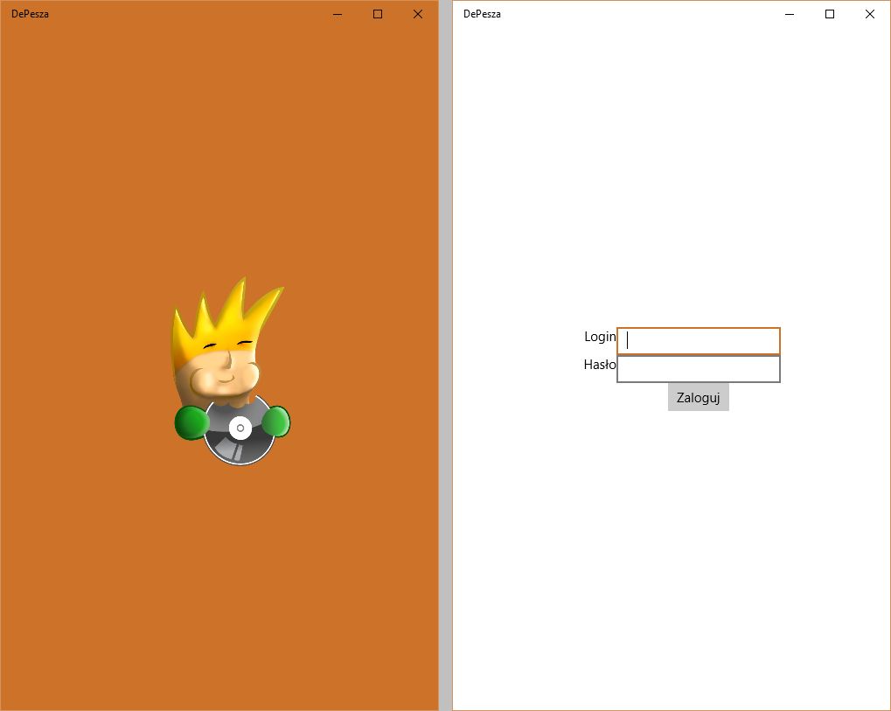Screen dimensions: 891x711
Task: Maximize the DePesza login window
Action: [830, 14]
